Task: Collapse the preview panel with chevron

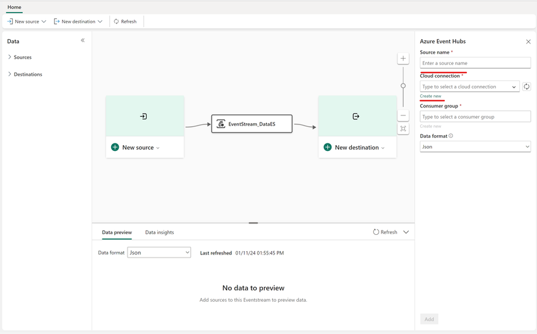Action: click(406, 232)
